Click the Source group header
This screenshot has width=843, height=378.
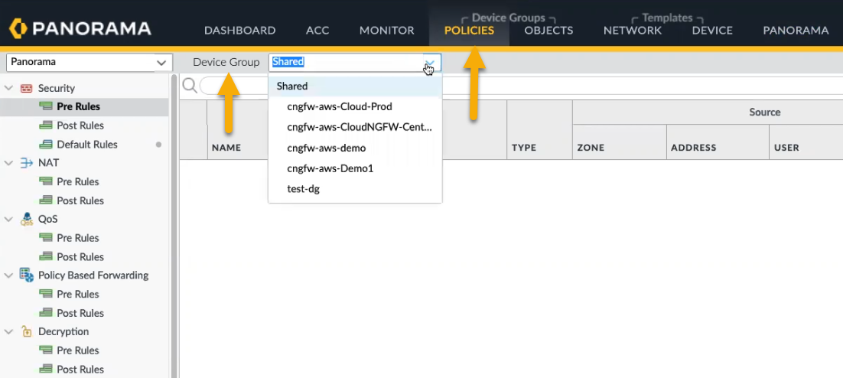coord(764,112)
